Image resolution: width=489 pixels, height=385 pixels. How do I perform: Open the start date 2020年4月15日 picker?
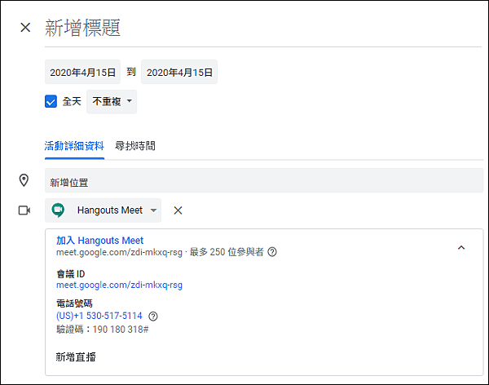82,72
